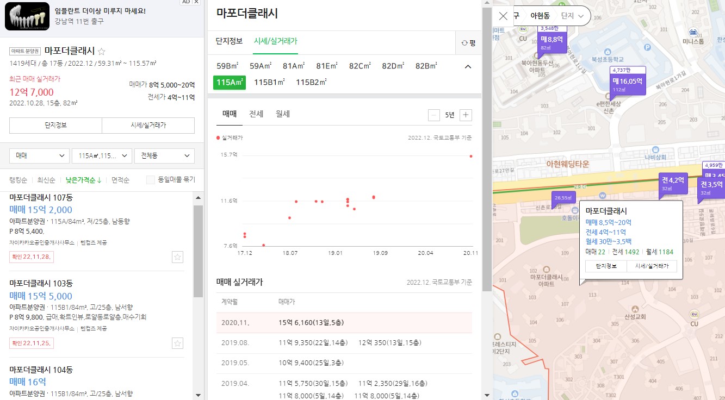Viewport: 725px width, 400px height.
Task: Switch to 시세/실거래가 tab
Action: [x=276, y=41]
